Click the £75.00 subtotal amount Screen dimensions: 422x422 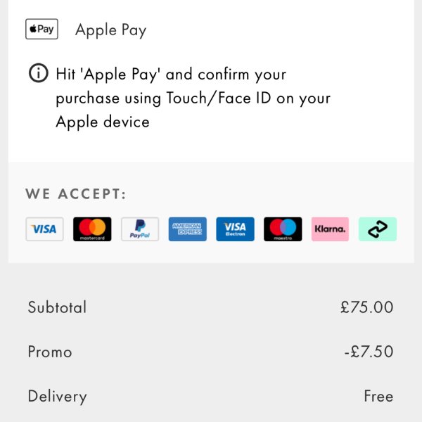coord(366,307)
